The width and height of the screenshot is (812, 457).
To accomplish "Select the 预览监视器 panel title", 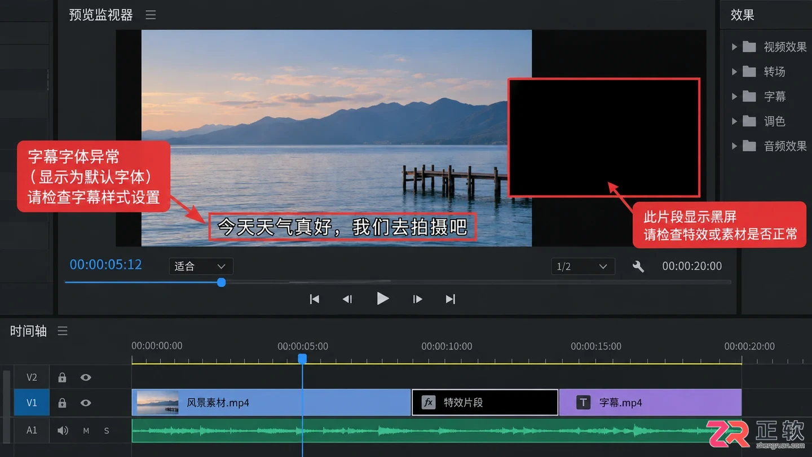I will tap(101, 15).
